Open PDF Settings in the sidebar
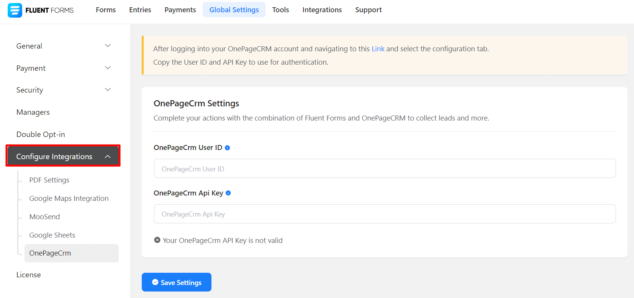Screen dimensions: 634x298 (49, 180)
